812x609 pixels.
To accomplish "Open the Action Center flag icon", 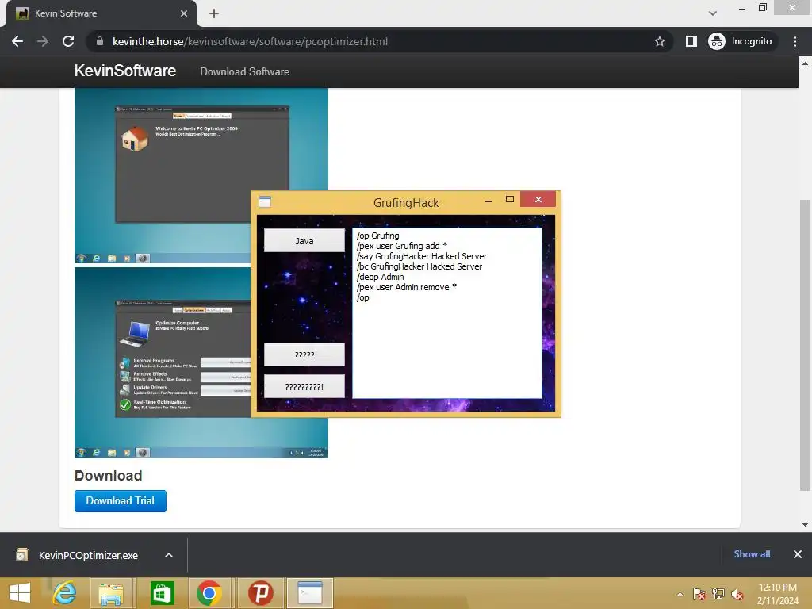I will coord(699,594).
